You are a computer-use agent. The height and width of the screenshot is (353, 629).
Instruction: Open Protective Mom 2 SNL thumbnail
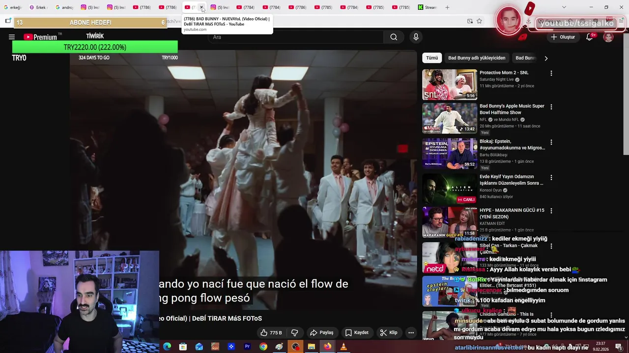(x=450, y=84)
